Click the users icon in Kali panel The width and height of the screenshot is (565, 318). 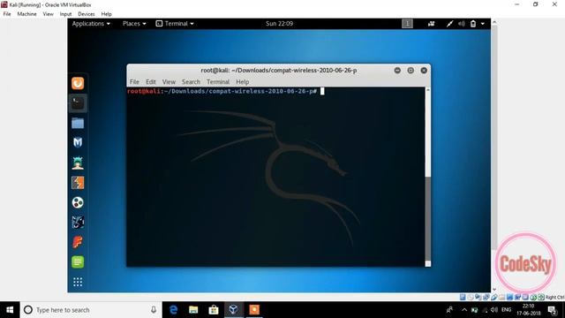click(431, 24)
